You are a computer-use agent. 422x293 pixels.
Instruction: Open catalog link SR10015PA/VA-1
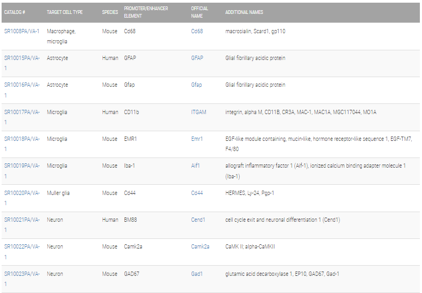tap(22, 63)
